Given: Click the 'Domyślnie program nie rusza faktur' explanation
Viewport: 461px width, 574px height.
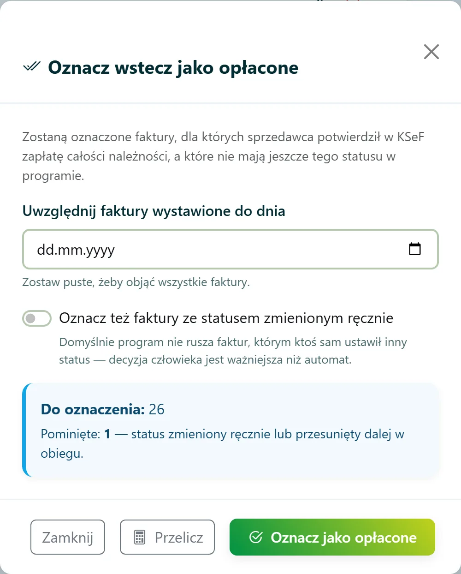Looking at the screenshot, I should pyautogui.click(x=233, y=351).
